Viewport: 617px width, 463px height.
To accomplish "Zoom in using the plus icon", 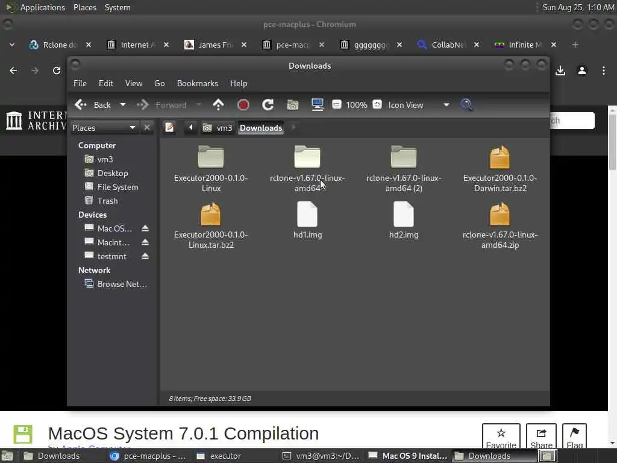I will pyautogui.click(x=377, y=105).
